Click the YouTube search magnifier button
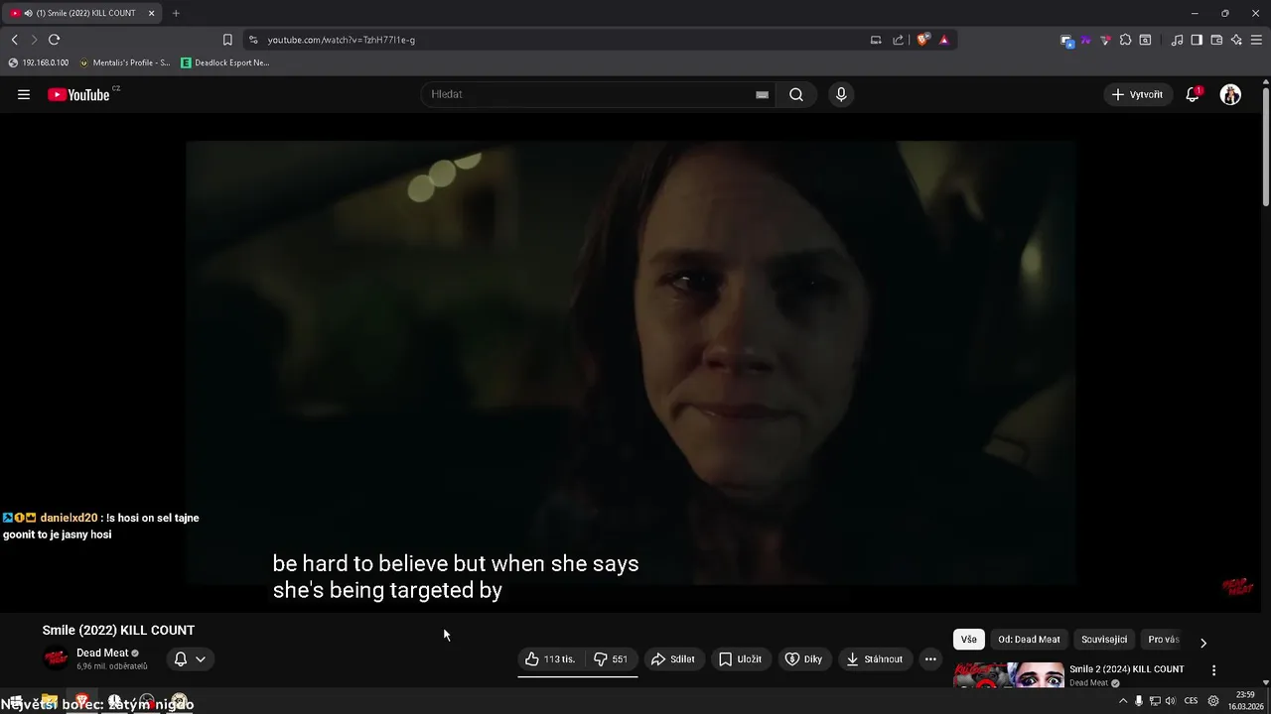1271x714 pixels. 796,94
